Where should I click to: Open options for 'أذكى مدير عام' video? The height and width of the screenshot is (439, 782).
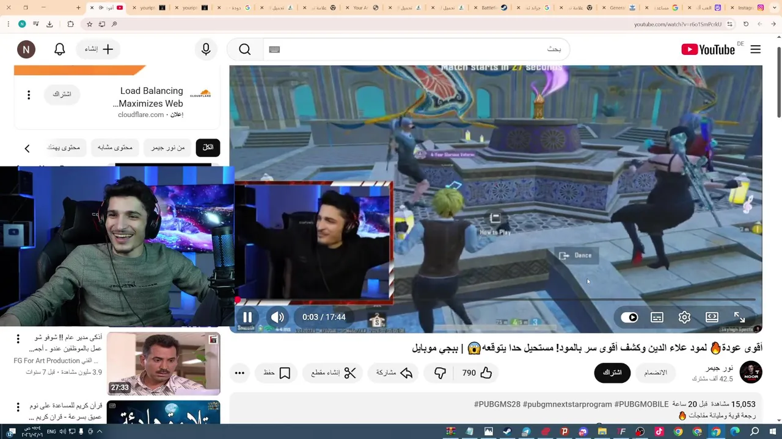pyautogui.click(x=18, y=338)
